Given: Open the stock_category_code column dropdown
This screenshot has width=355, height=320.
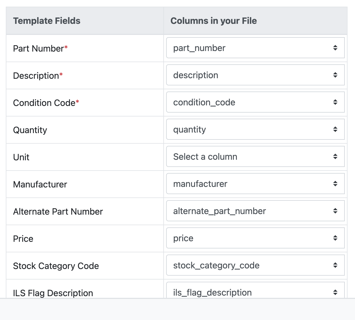Looking at the screenshot, I should click(x=255, y=265).
